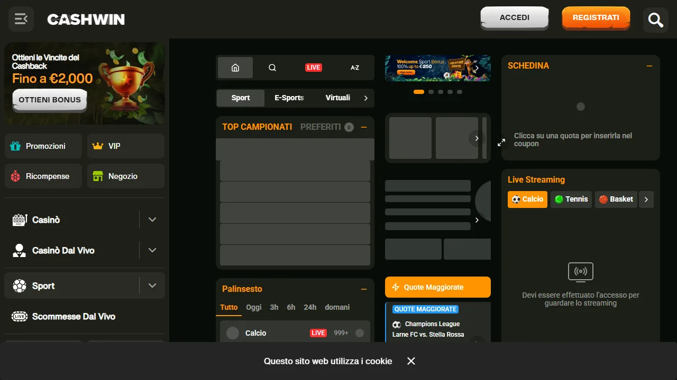Open the Negozio button

126,176
